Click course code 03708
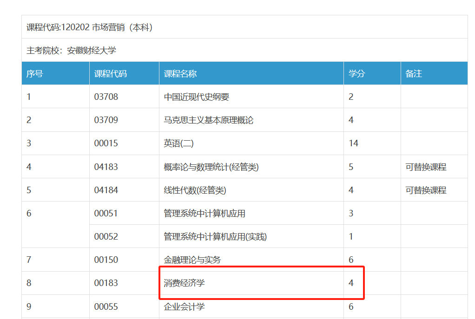 (x=106, y=97)
